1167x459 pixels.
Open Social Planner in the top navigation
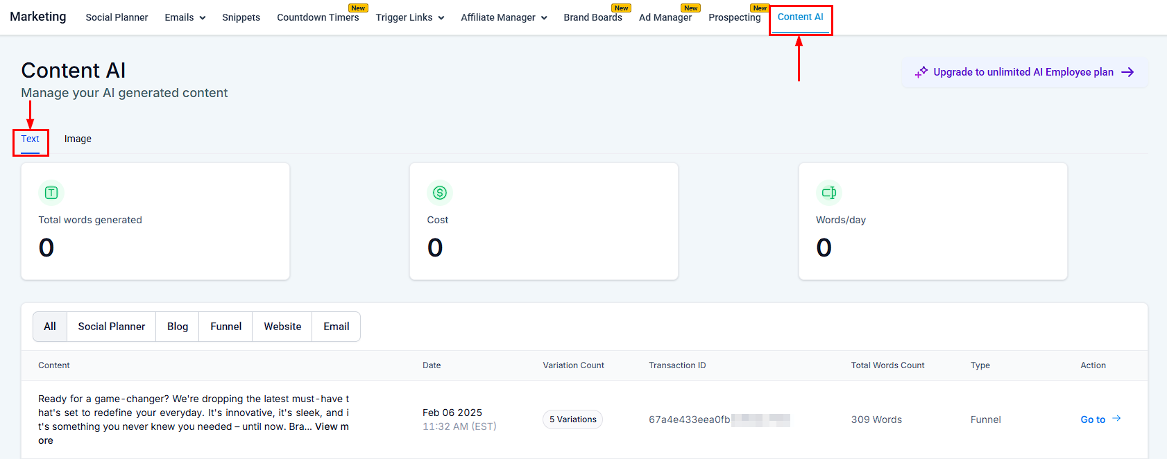(117, 17)
